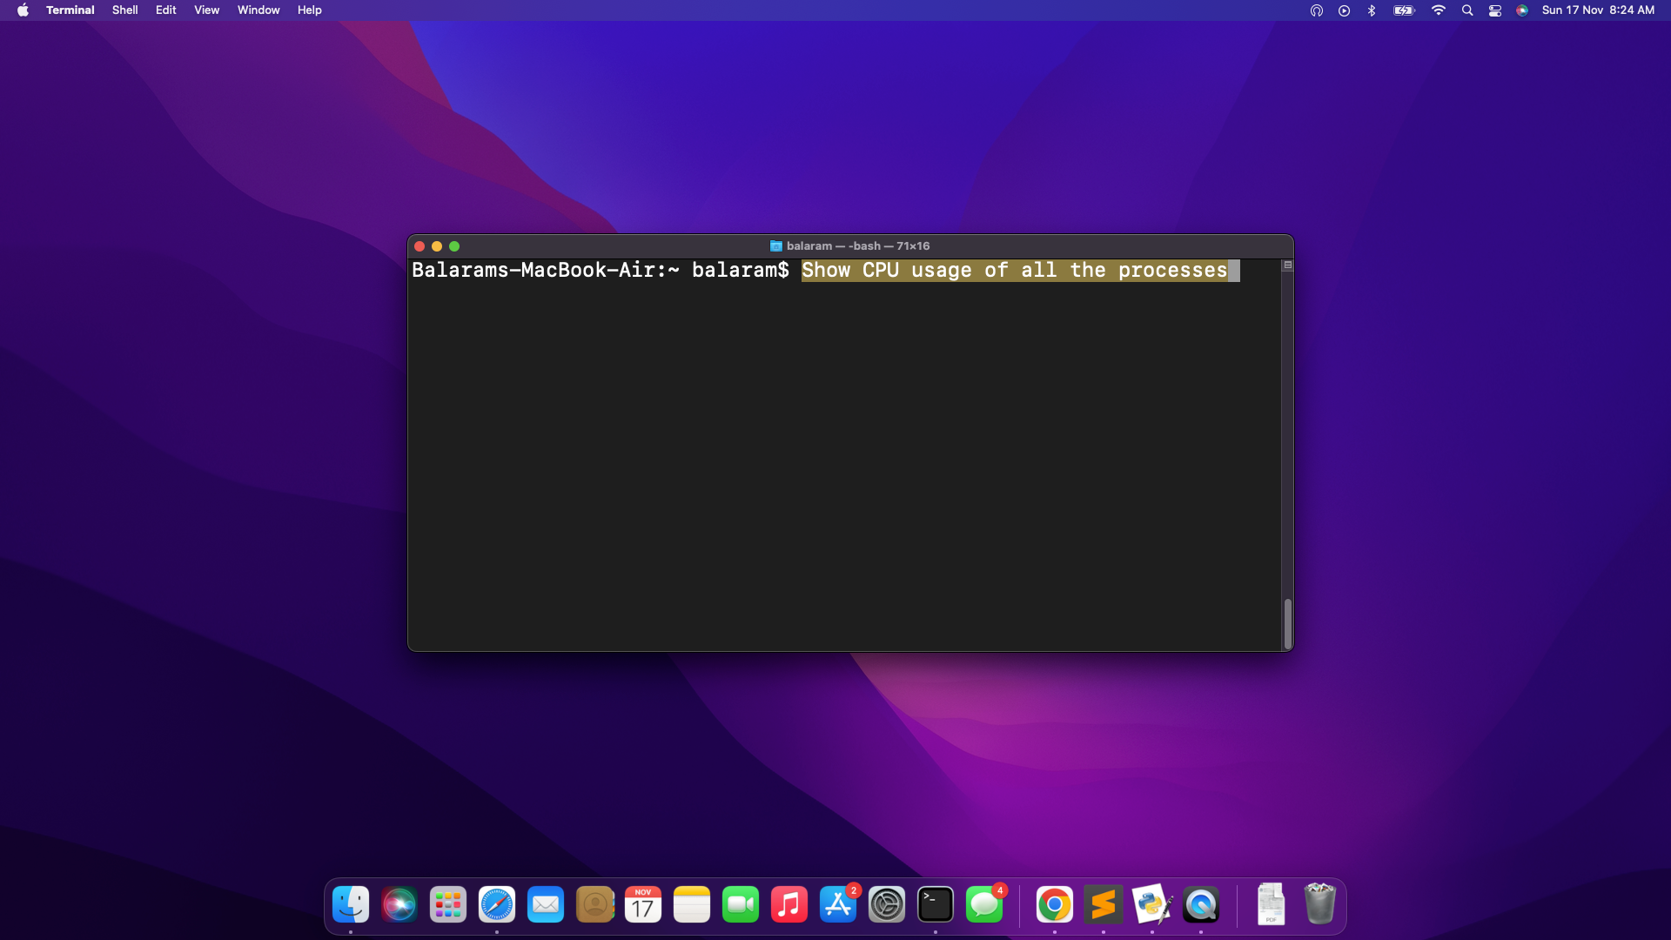Click the split pane button above the scrollbar
This screenshot has width=1671, height=940.
(1287, 265)
